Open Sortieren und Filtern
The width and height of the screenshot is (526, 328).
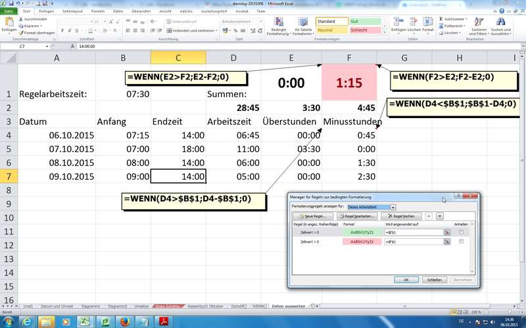478,26
